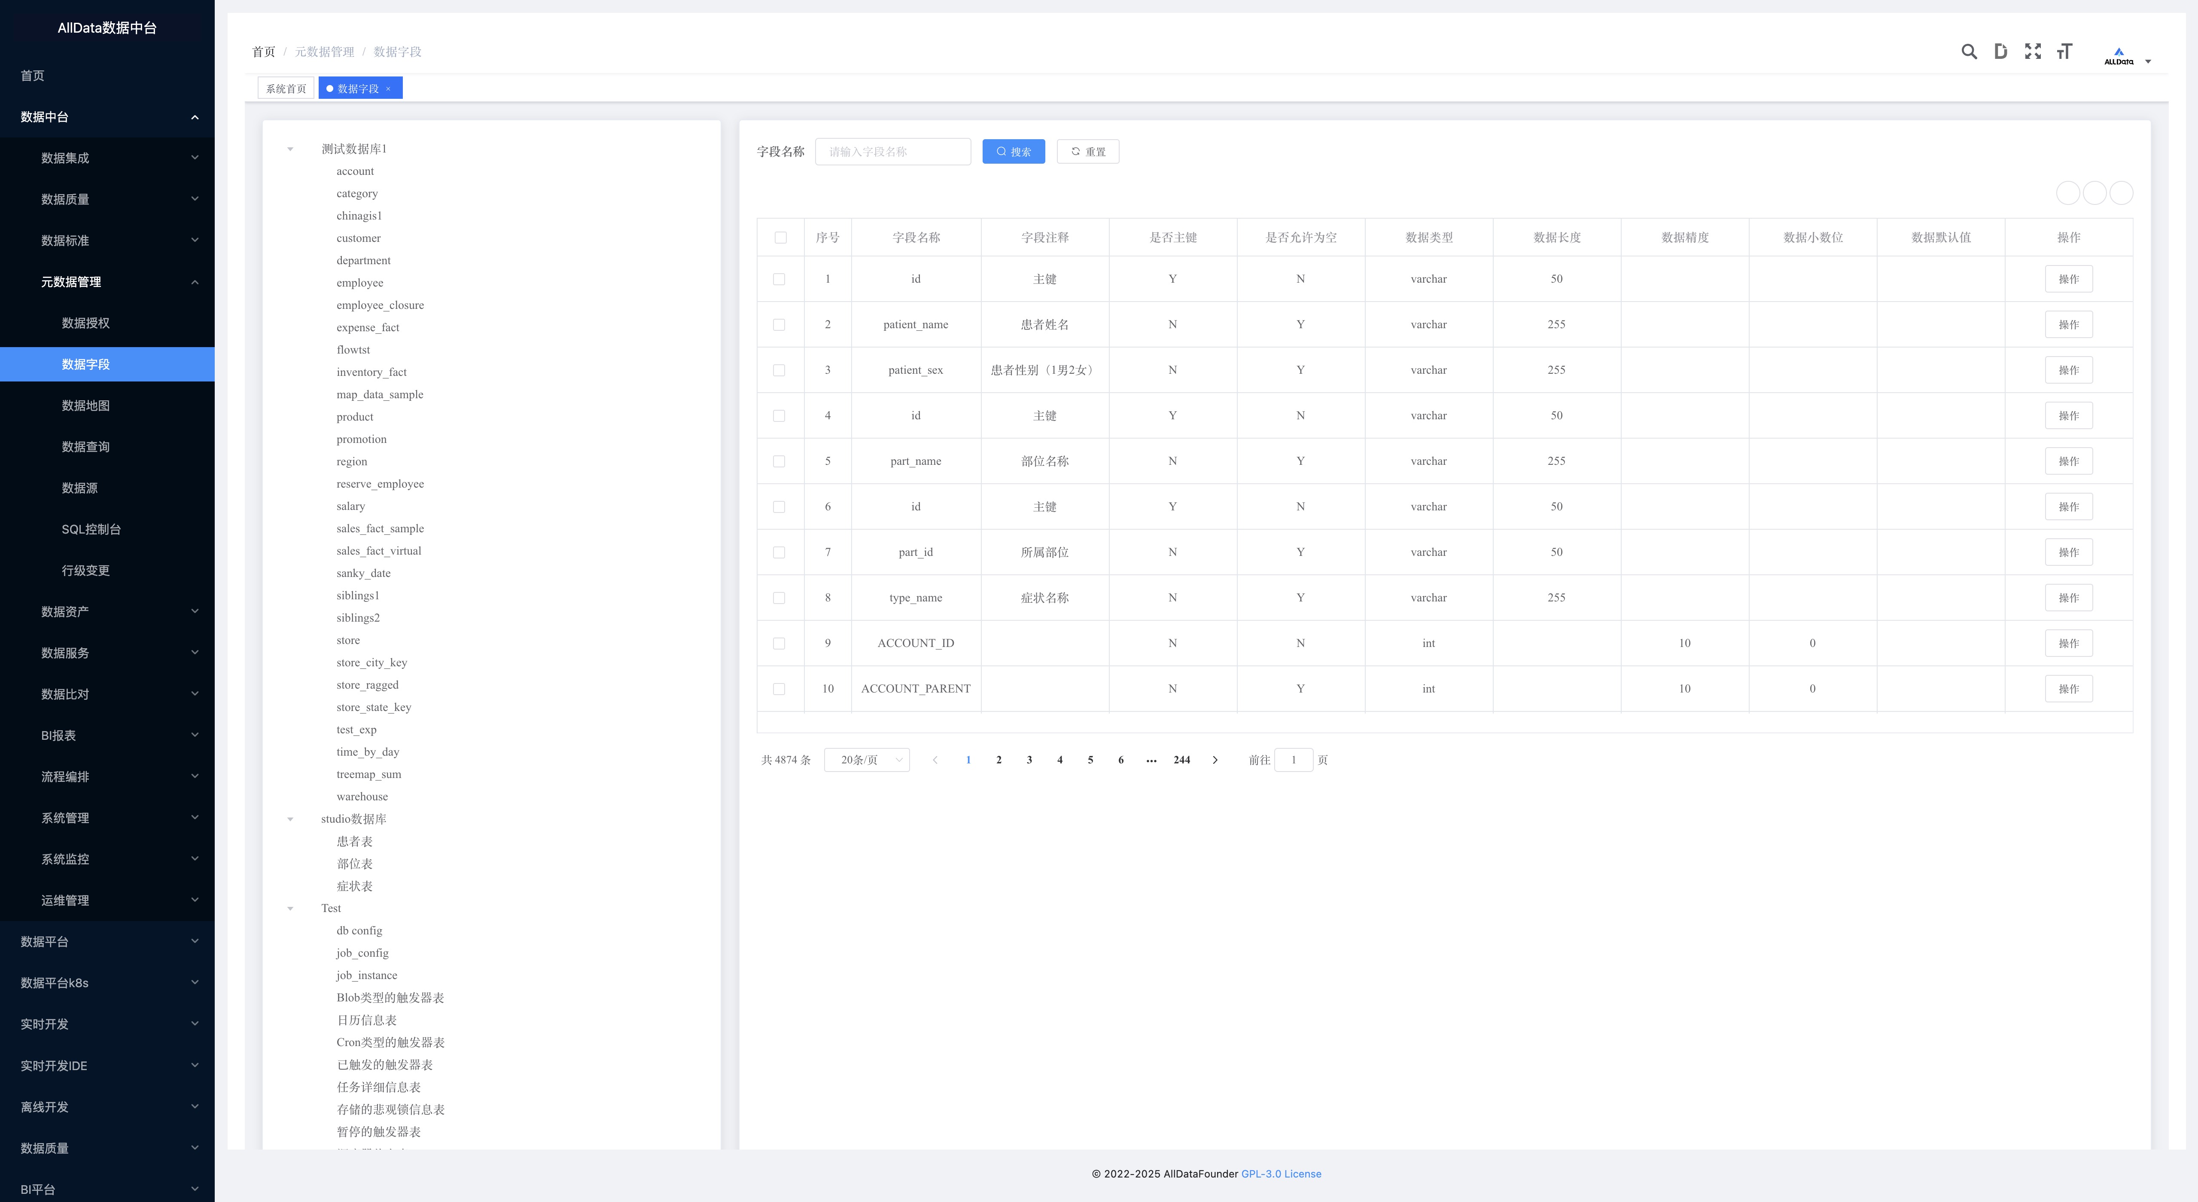Open SQL控制台 menu item

[107, 529]
